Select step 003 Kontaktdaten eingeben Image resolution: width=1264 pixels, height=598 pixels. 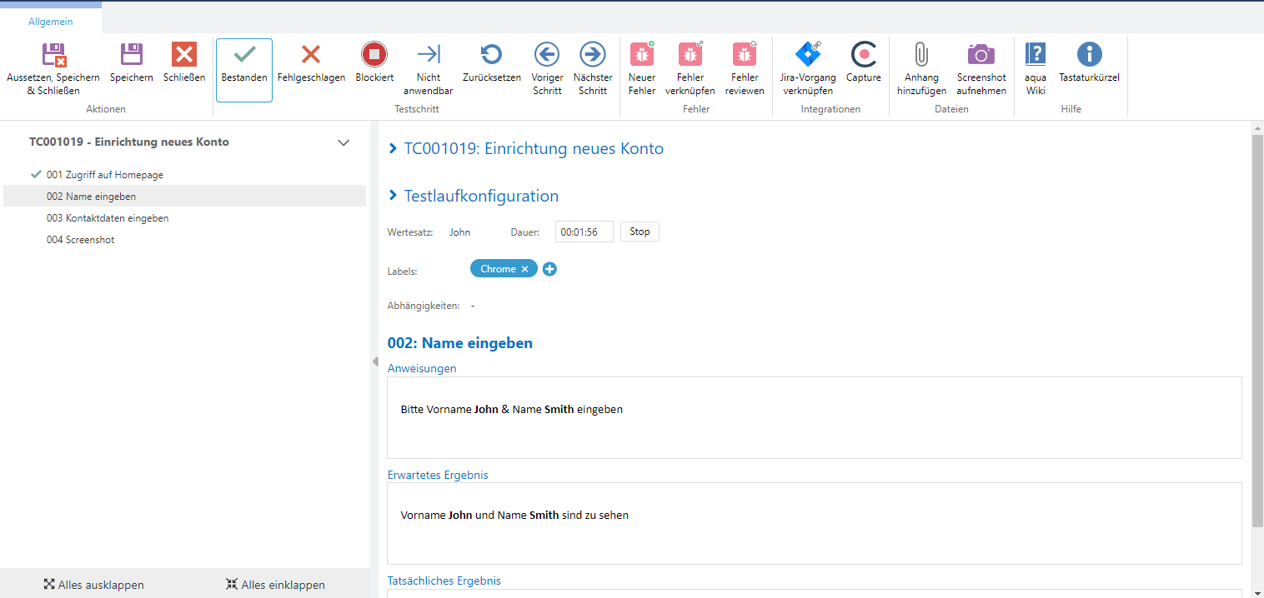[108, 218]
